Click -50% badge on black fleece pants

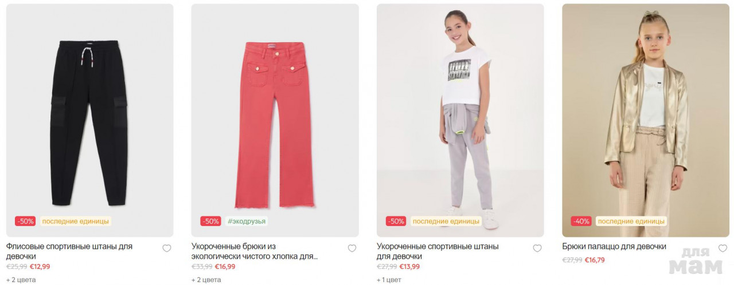[26, 221]
